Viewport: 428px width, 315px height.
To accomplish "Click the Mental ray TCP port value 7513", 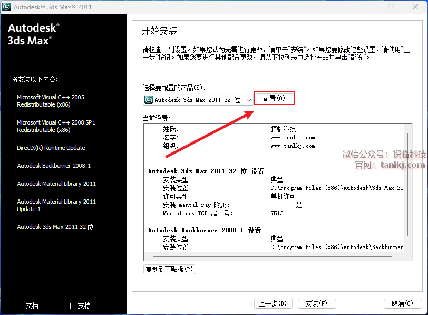I will [x=277, y=213].
